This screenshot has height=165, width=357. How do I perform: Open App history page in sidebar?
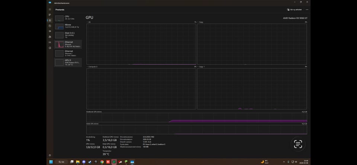[50, 26]
